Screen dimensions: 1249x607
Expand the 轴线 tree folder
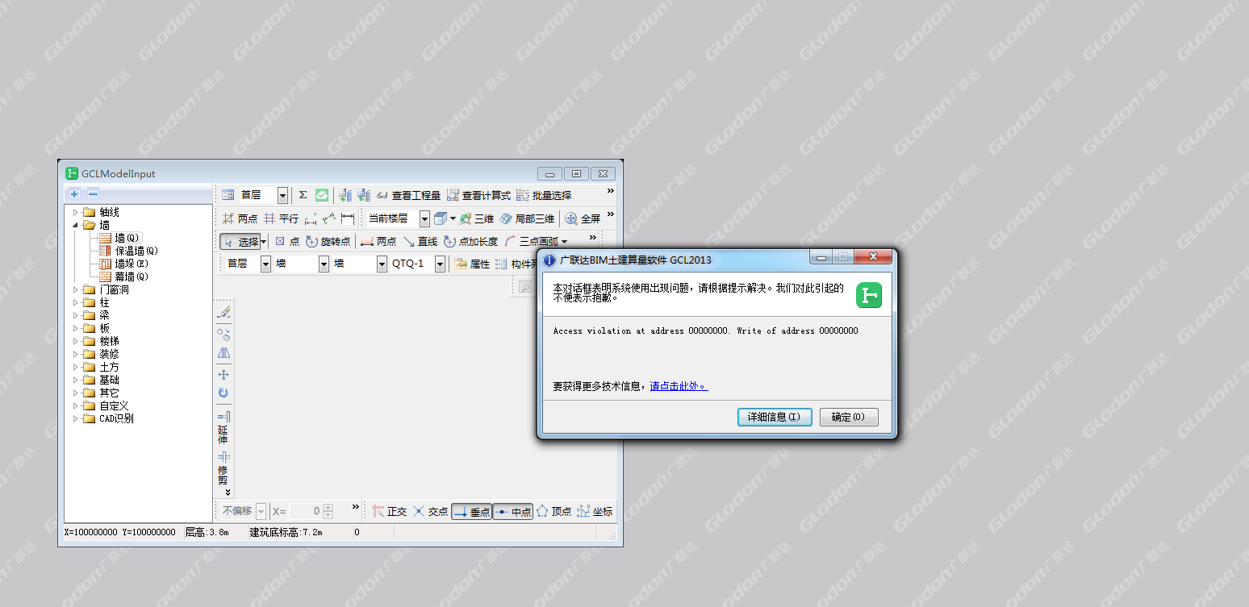[76, 212]
